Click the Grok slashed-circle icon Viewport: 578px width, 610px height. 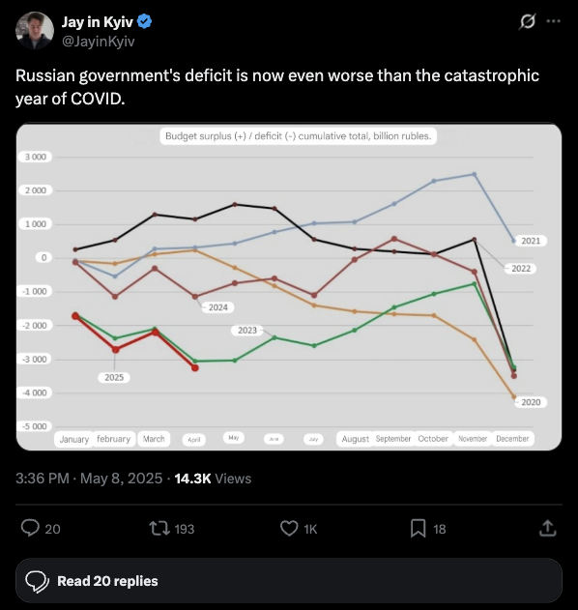[528, 21]
